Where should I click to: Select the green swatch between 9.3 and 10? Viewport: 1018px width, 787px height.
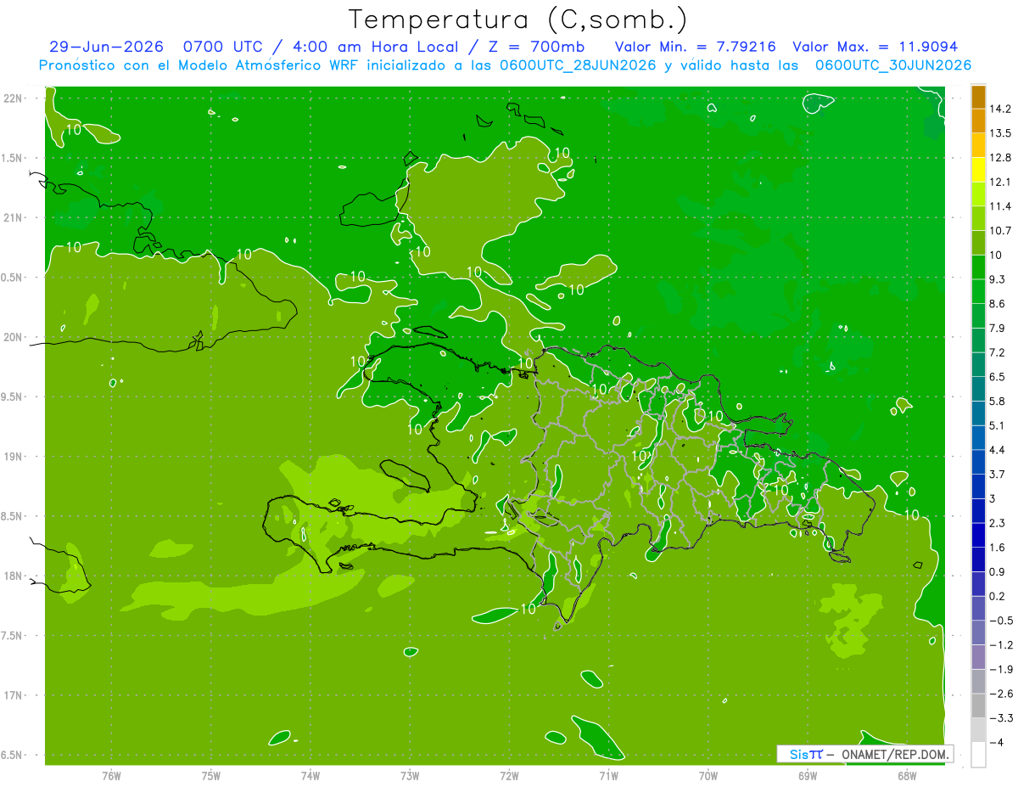click(978, 267)
